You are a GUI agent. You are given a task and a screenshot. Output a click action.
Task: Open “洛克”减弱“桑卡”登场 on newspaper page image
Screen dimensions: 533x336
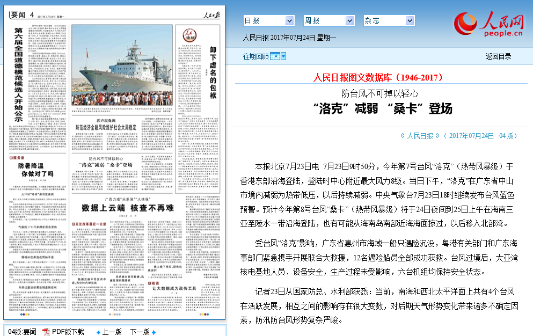coord(106,165)
